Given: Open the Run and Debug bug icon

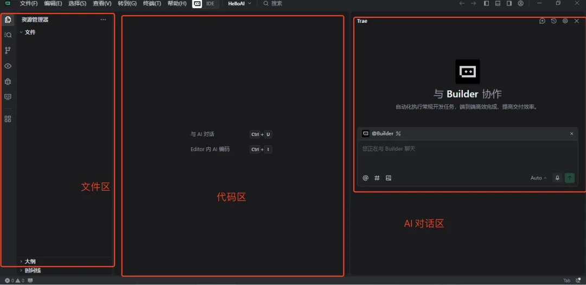Looking at the screenshot, I should tap(8, 81).
